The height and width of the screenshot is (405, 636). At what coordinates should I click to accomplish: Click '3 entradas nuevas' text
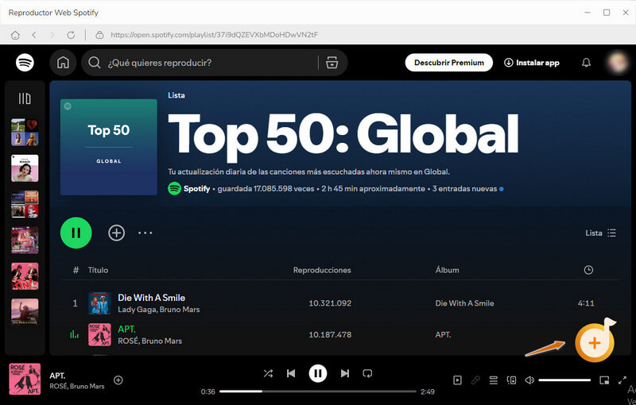click(464, 189)
